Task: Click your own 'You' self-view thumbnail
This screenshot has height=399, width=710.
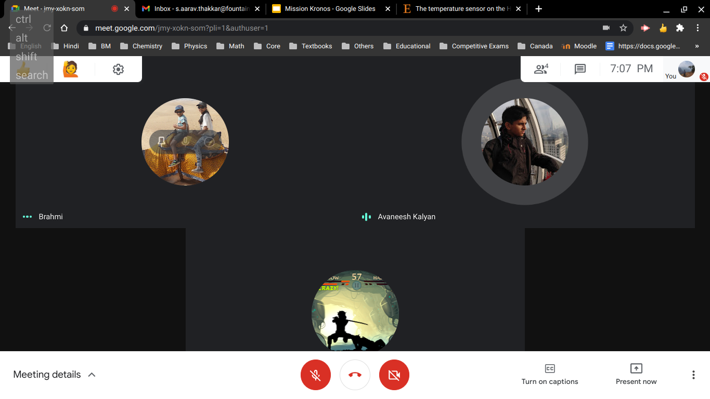Action: click(687, 69)
